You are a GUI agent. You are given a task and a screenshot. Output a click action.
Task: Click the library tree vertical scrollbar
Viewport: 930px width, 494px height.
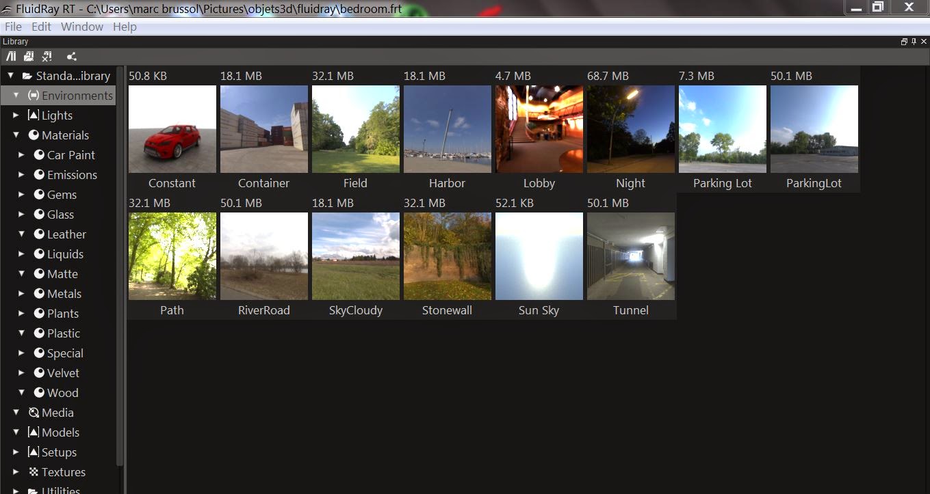click(120, 266)
